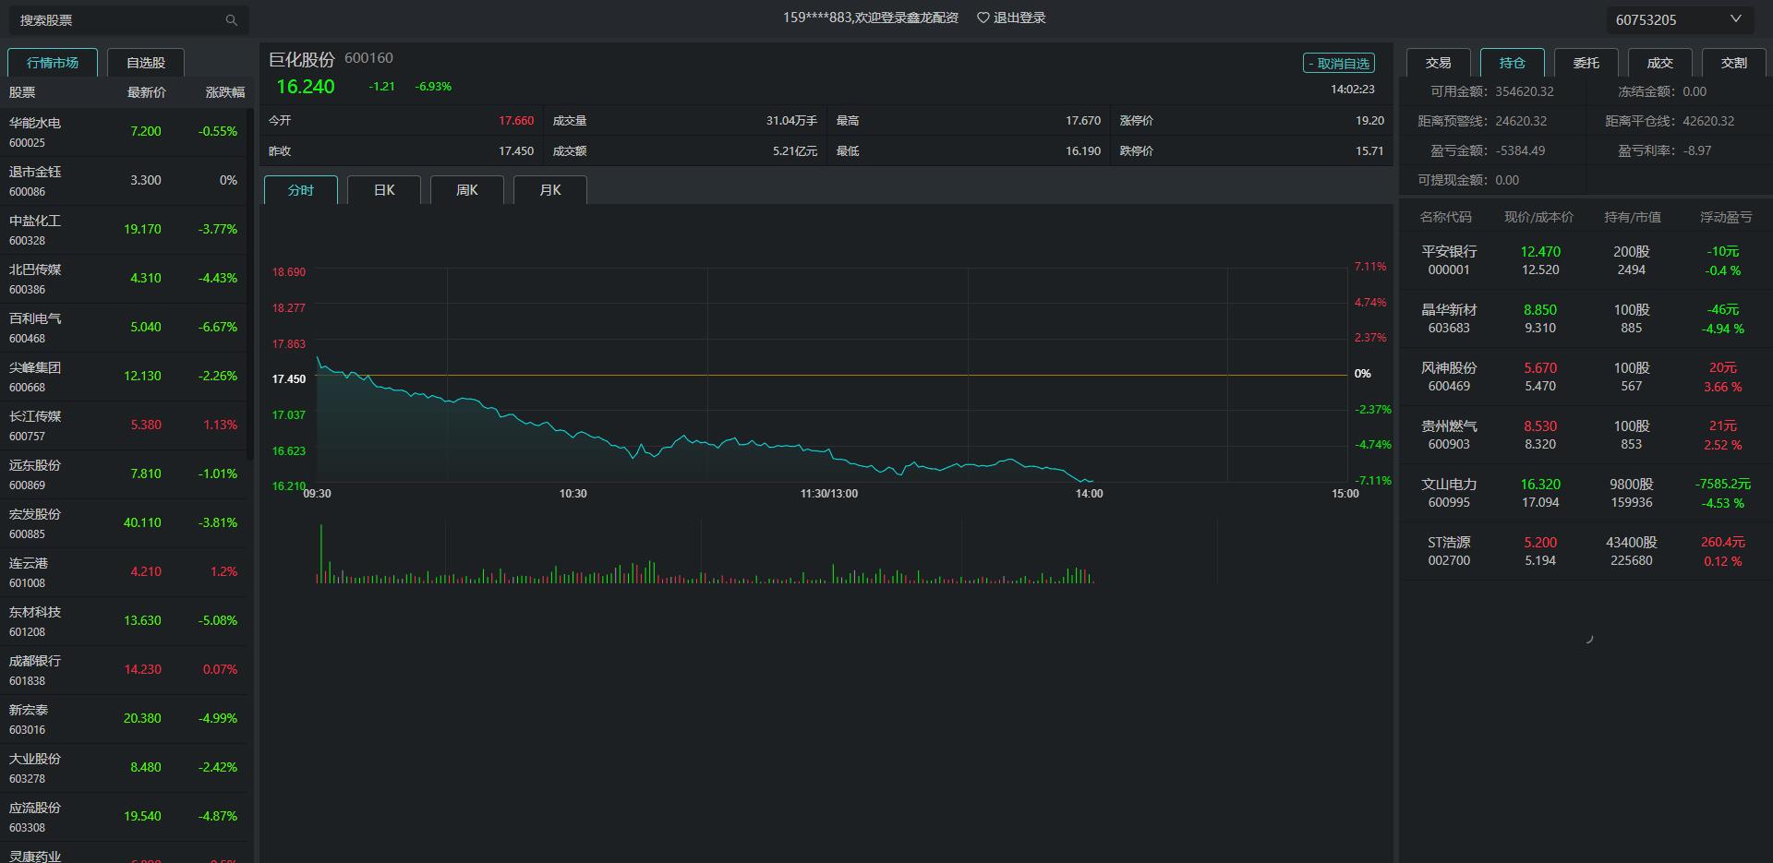
Task: Click the heart icon beside 退出登录
Action: (983, 18)
